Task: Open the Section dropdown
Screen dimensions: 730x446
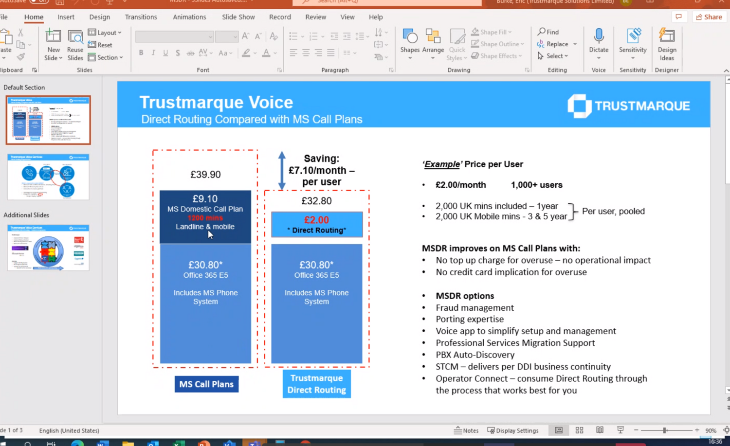Action: 105,57
